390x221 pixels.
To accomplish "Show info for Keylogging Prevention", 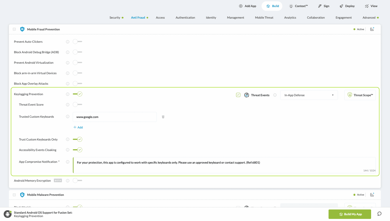I will [x=67, y=94].
